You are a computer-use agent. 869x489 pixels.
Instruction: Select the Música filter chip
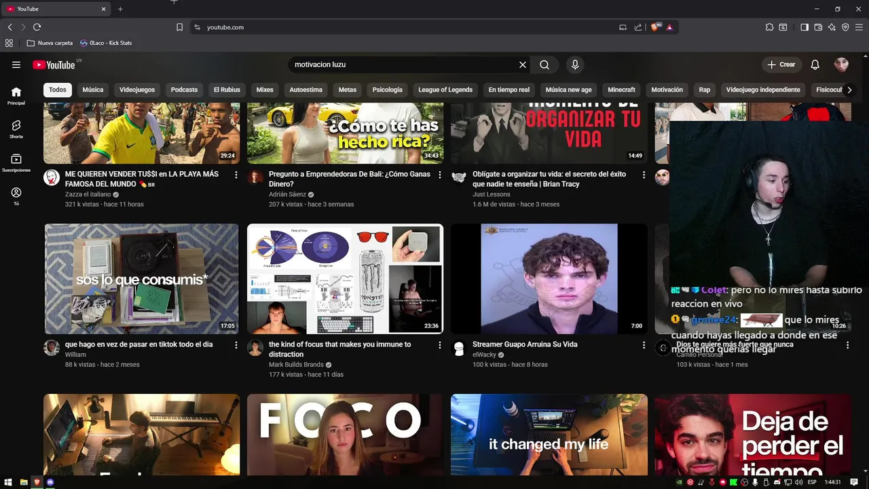click(93, 90)
